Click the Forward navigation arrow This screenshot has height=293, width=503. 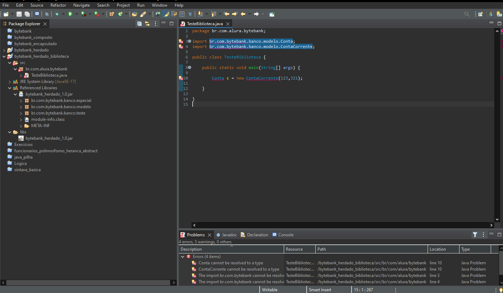[256, 14]
